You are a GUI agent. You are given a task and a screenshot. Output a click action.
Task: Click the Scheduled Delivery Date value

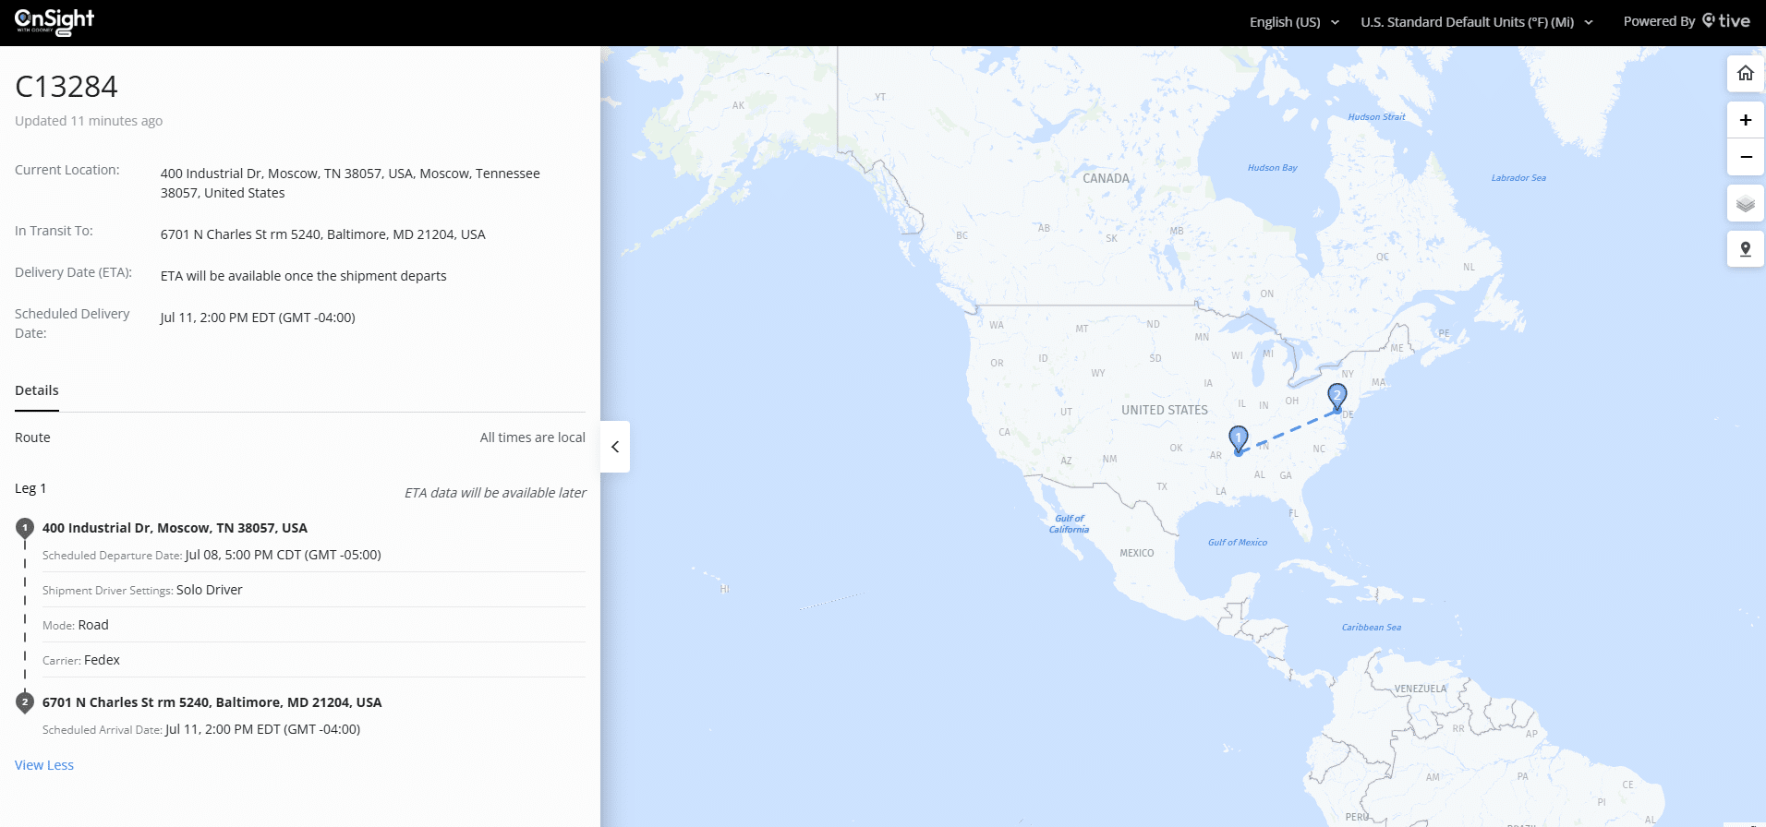[x=258, y=318]
